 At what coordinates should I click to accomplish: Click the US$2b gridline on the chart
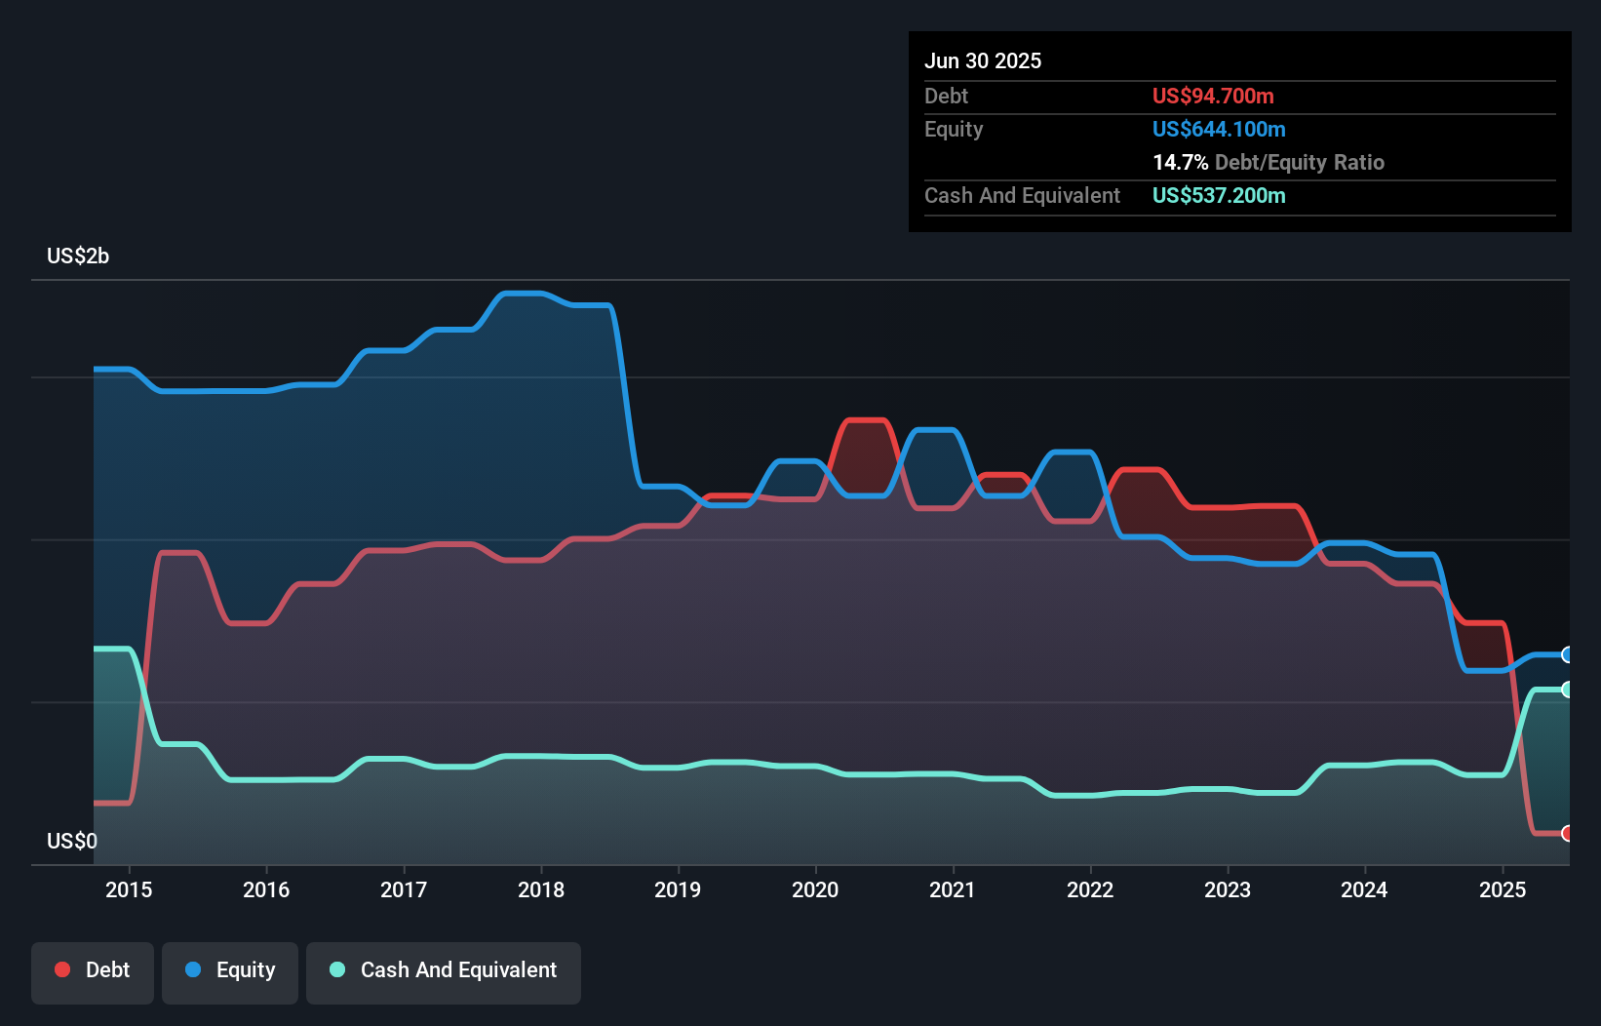(78, 256)
